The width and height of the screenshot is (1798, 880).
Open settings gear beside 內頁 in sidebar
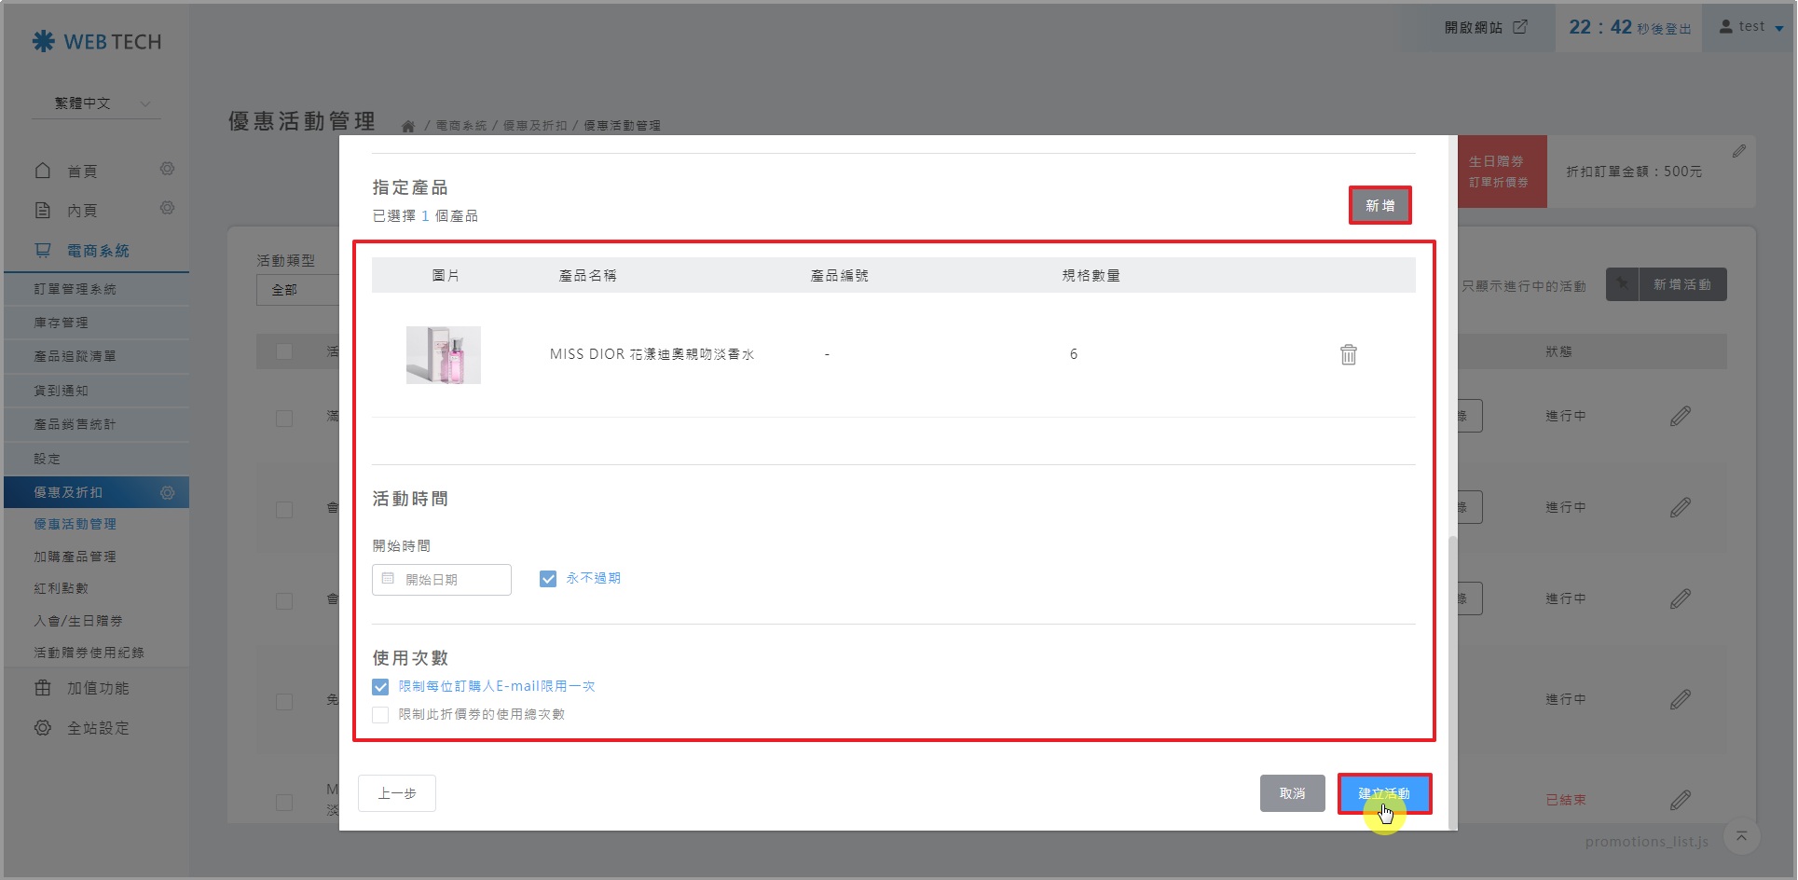pos(167,208)
